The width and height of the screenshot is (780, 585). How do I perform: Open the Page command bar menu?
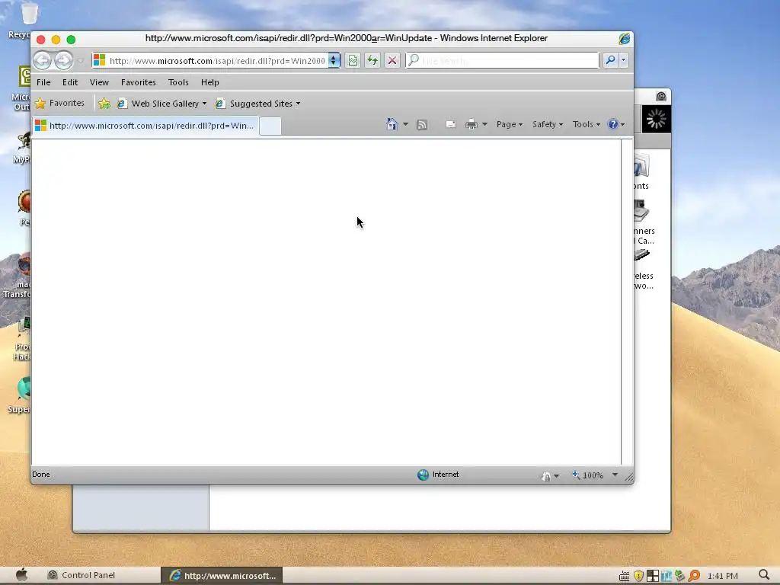[x=510, y=124]
